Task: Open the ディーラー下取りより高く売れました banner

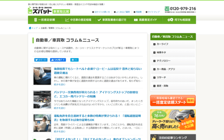Action: click(x=173, y=120)
